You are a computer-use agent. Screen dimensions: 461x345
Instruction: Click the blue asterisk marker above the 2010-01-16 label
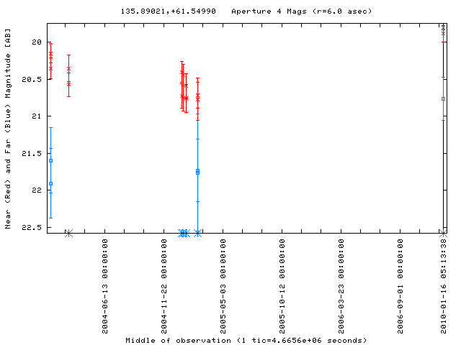[x=443, y=234]
